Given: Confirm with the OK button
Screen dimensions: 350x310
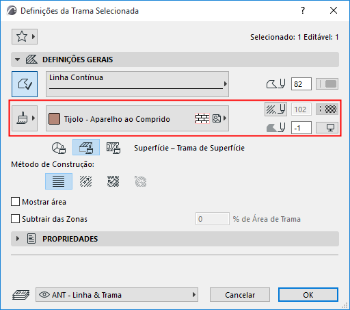Looking at the screenshot, I should tap(308, 295).
